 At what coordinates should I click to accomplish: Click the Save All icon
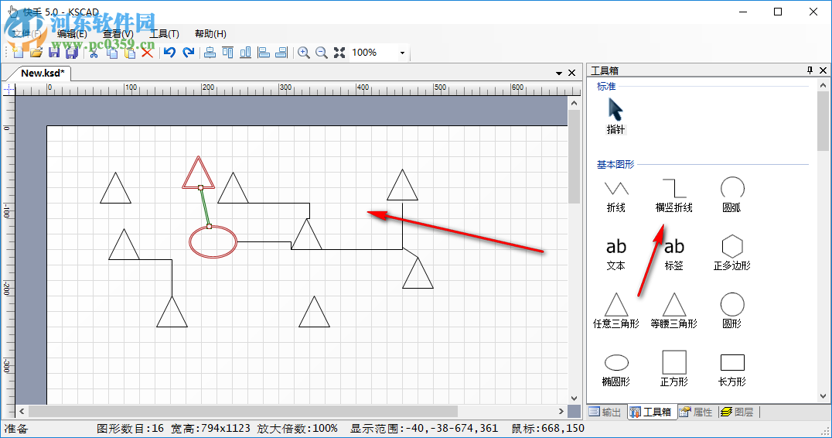[72, 53]
